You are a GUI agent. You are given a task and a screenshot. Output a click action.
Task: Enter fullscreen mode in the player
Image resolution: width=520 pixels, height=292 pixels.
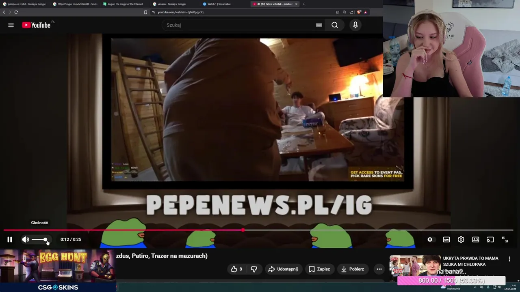(505, 240)
